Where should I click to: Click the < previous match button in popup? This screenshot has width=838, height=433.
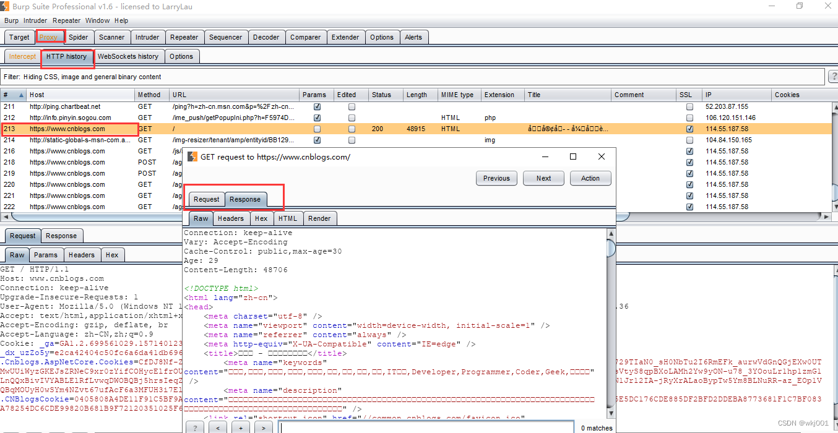click(x=217, y=427)
